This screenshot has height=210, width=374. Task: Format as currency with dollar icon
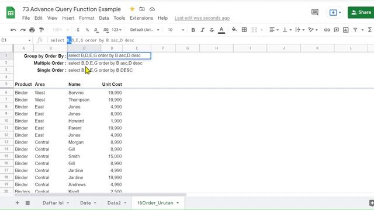point(78,30)
